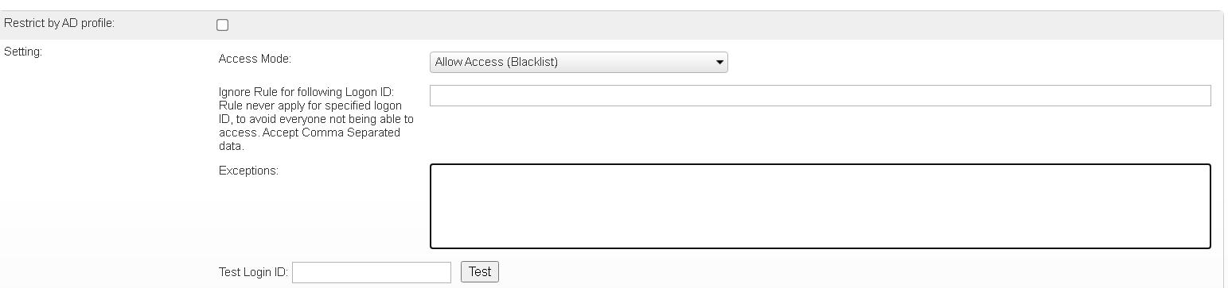Image resolution: width=1228 pixels, height=288 pixels.
Task: Select the Allow Access (Blacklist) text
Action: click(x=496, y=62)
